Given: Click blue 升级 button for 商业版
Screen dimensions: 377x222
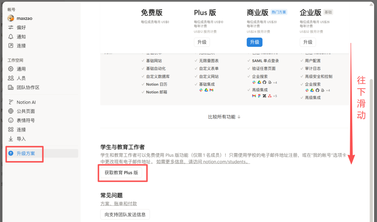Looking at the screenshot, I should (254, 42).
